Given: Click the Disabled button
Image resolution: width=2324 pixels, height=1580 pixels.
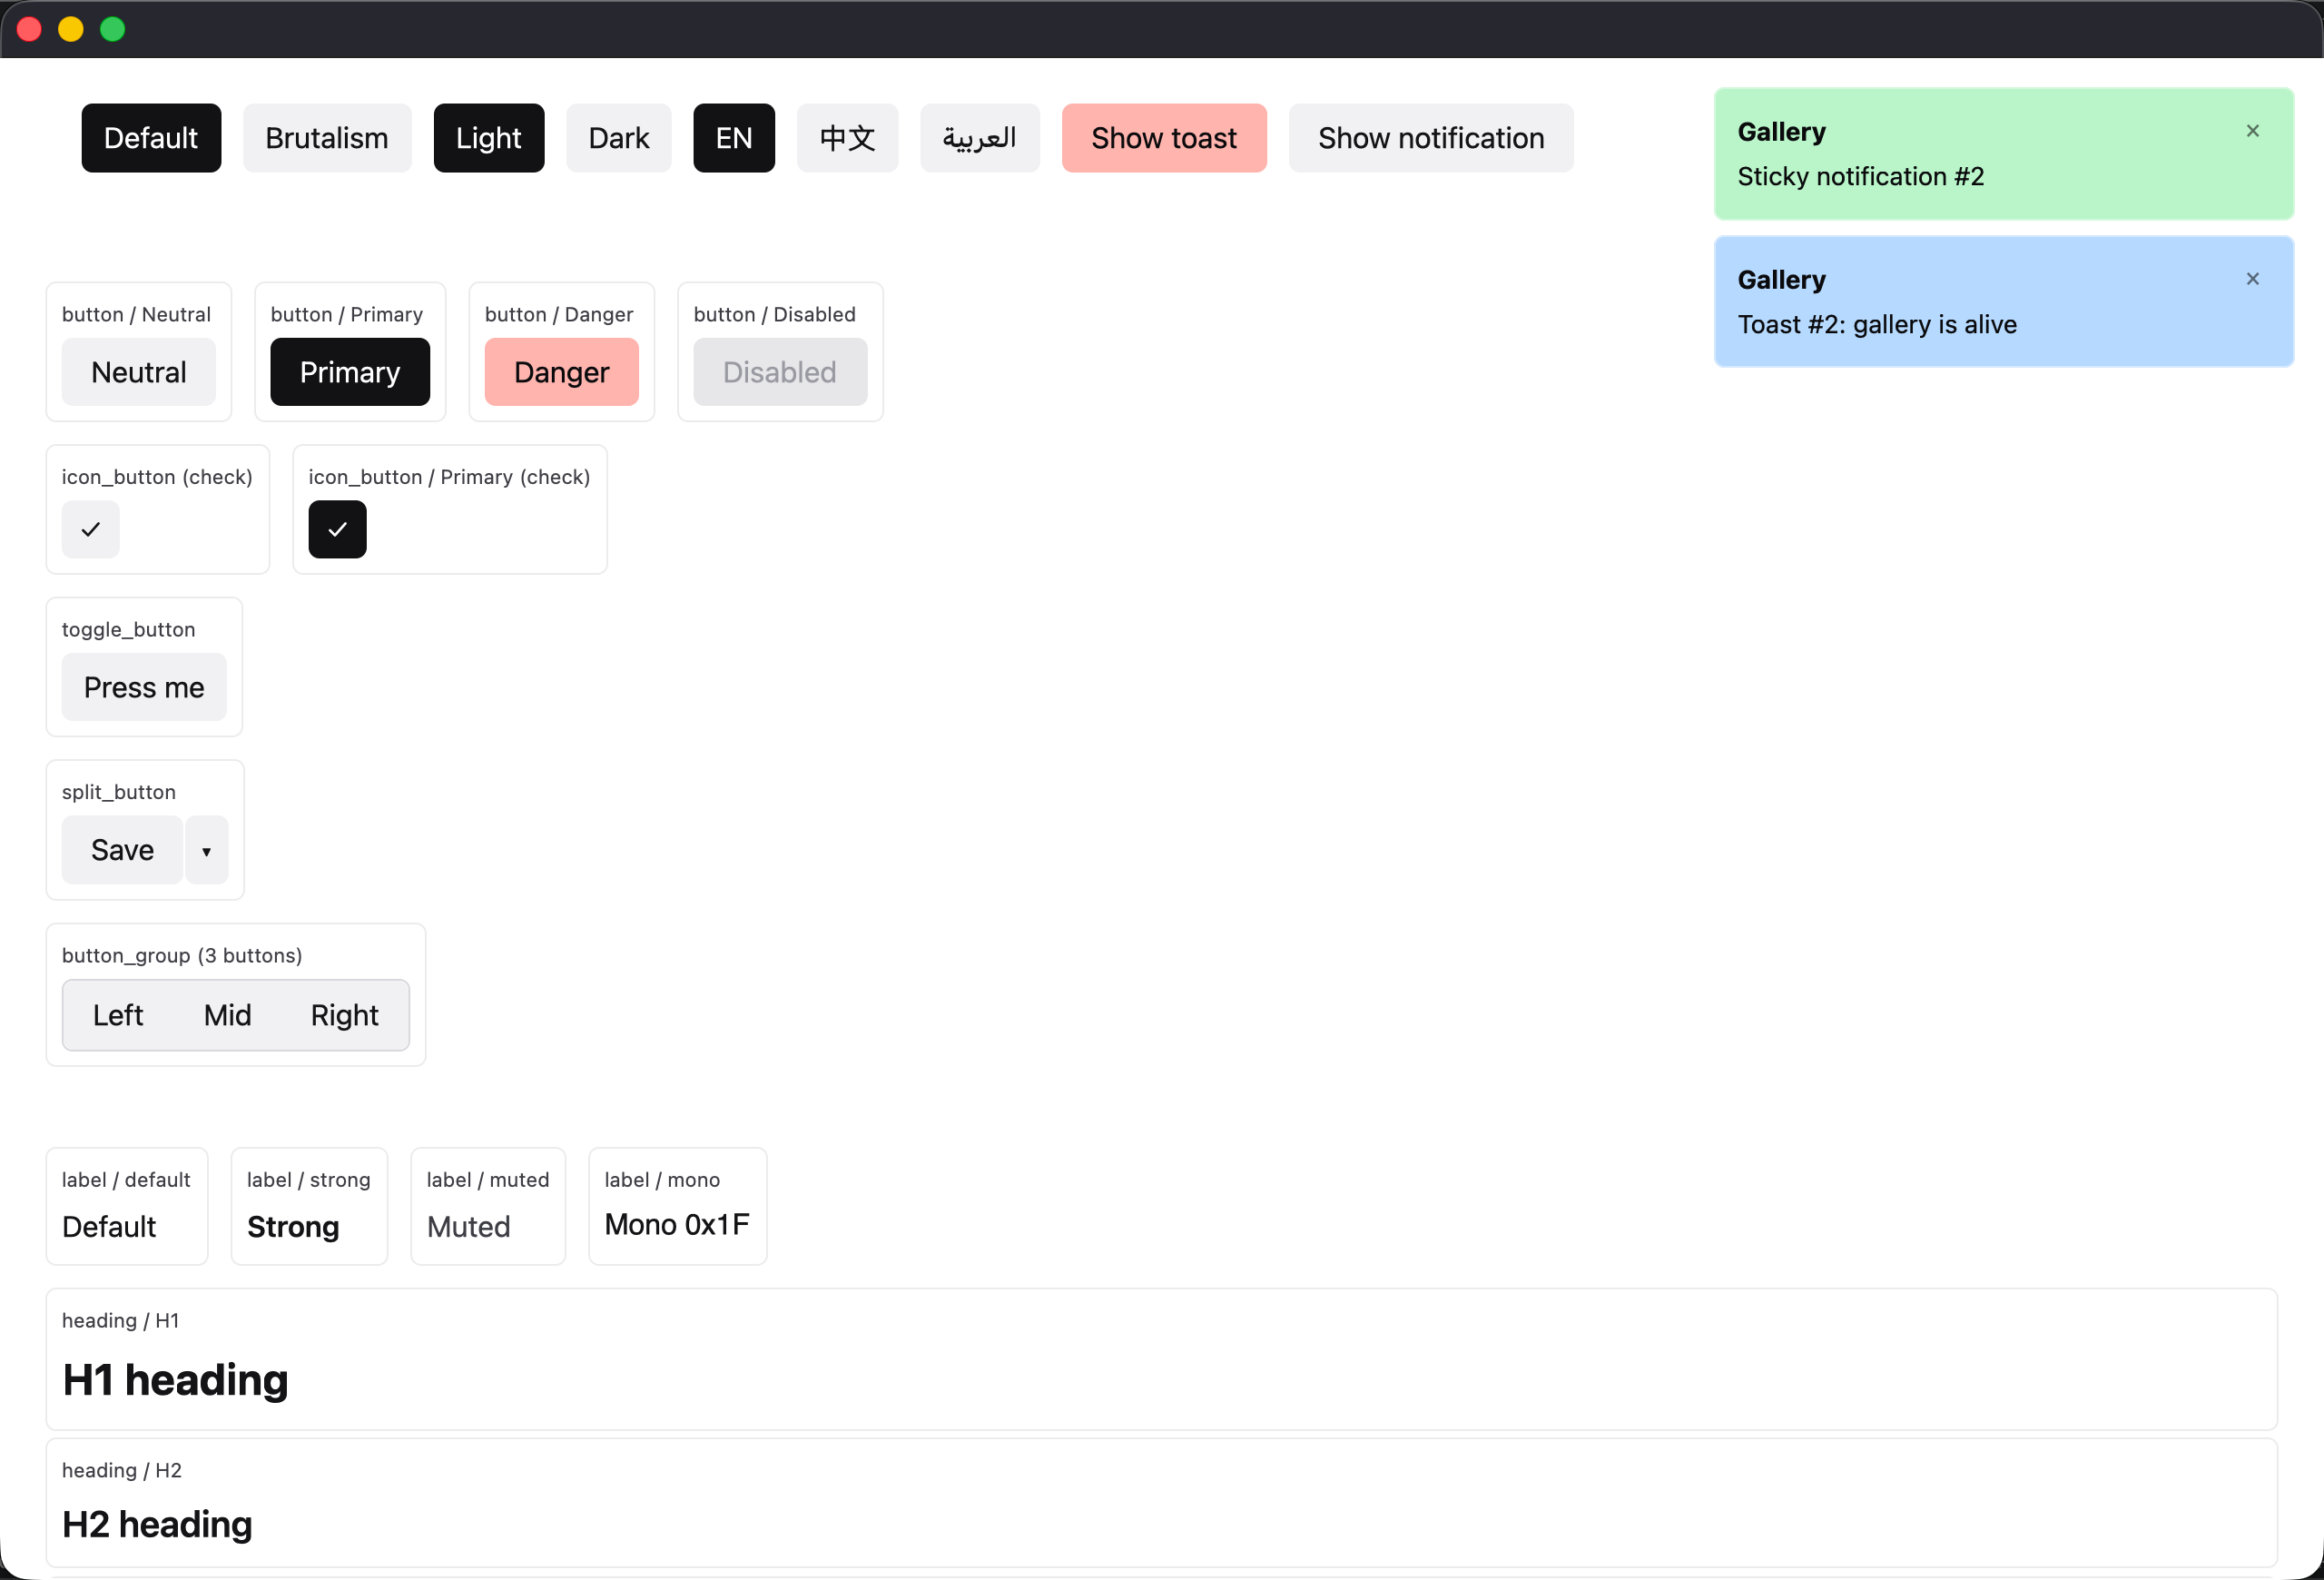Looking at the screenshot, I should click(780, 372).
